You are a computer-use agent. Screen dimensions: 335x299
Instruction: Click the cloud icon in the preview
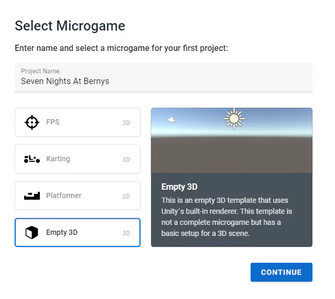(x=171, y=120)
